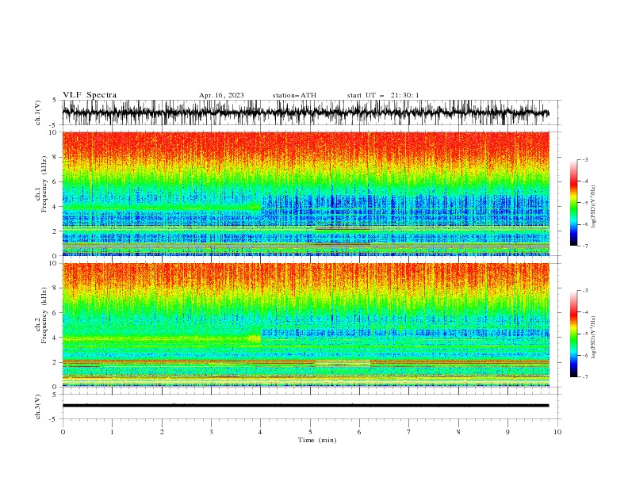
Task: Click time axis tick label "7" at bottom
Action: click(409, 432)
